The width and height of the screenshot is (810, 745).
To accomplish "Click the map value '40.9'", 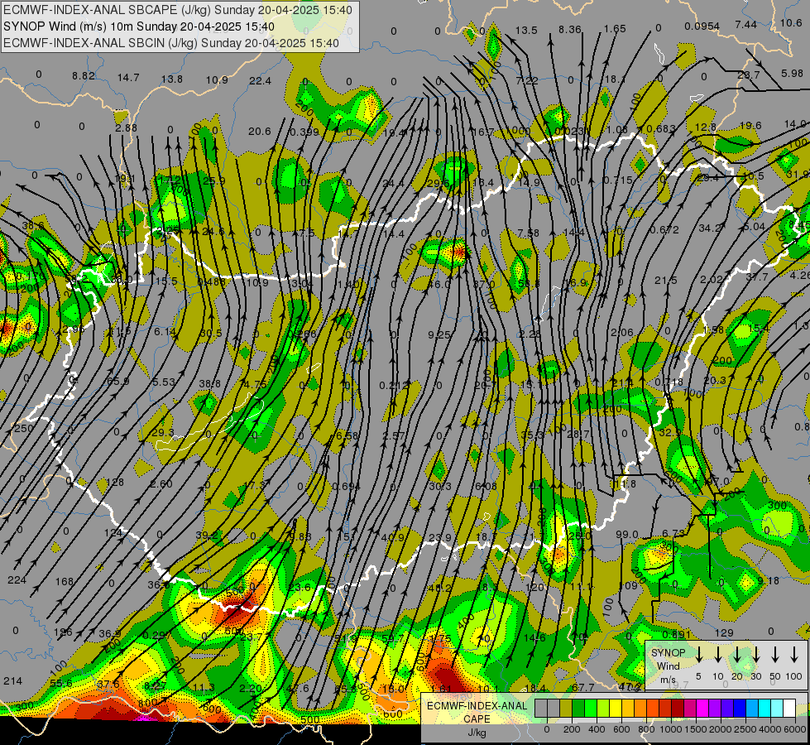I will pos(393,537).
